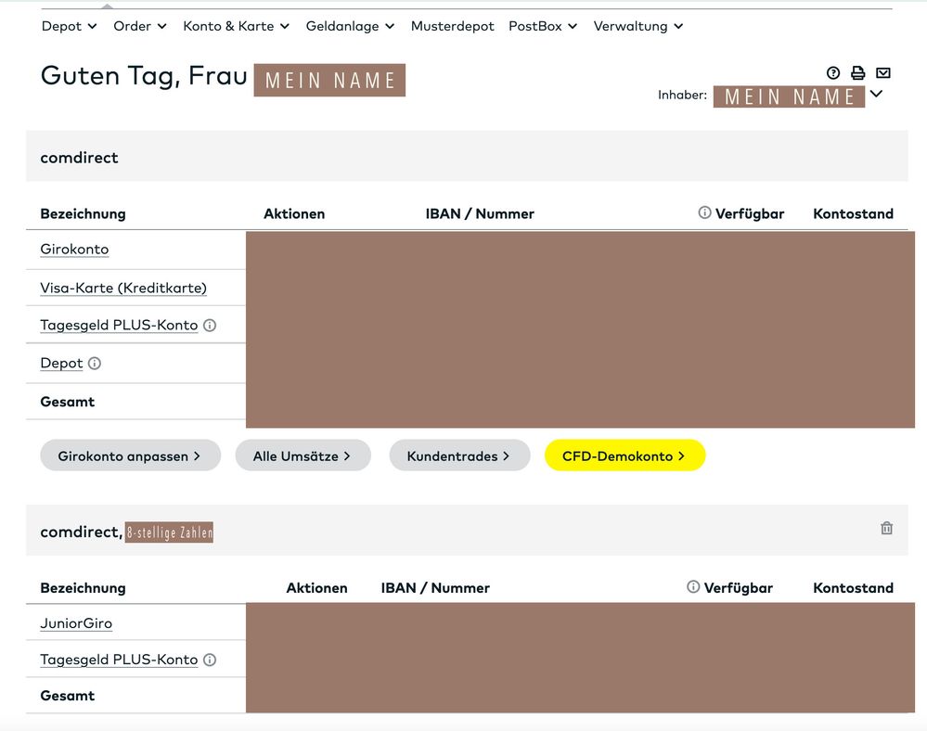Viewport: 927px width, 731px height.
Task: Click the printer icon to print page
Action: click(x=857, y=73)
